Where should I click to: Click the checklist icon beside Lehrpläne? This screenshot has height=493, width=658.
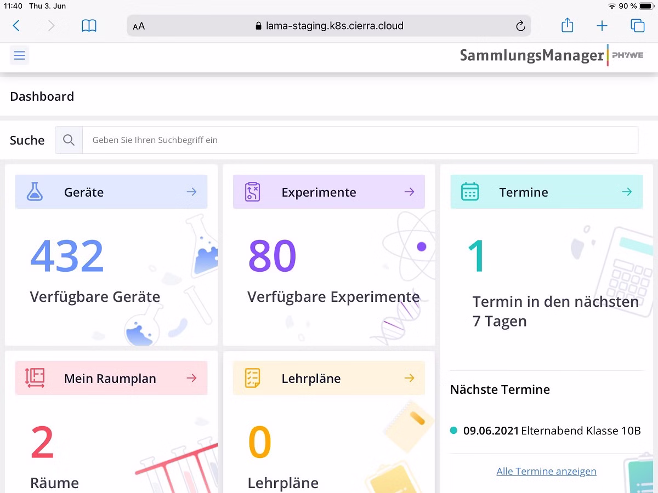tap(252, 378)
